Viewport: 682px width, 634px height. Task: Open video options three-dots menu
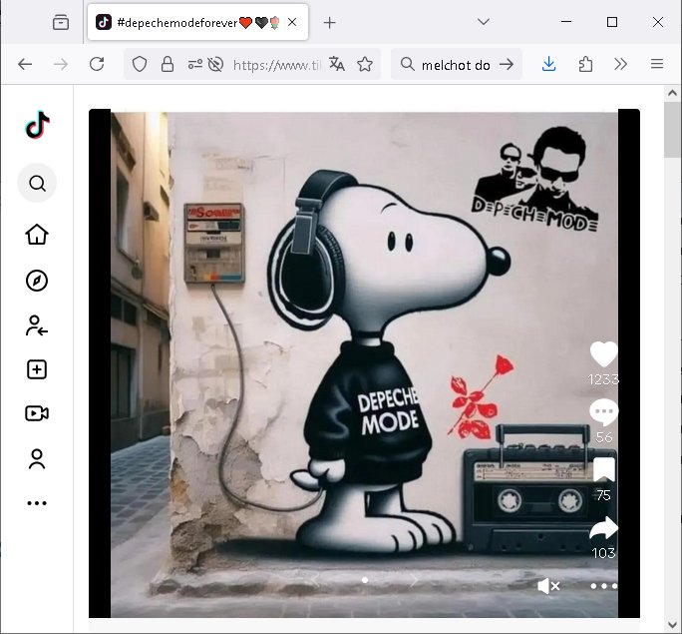(x=604, y=586)
